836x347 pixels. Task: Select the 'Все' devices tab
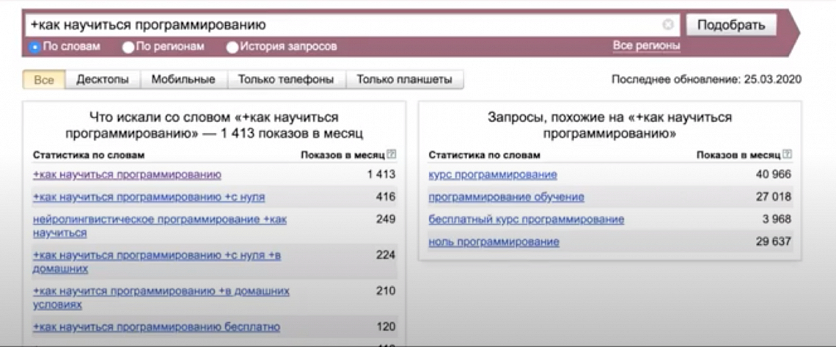[44, 79]
